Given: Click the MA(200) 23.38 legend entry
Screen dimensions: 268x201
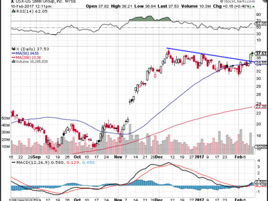Looking at the screenshot, I should pos(26,58).
